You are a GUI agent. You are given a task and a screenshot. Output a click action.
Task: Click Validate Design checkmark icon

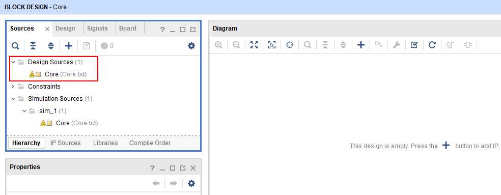click(x=414, y=45)
